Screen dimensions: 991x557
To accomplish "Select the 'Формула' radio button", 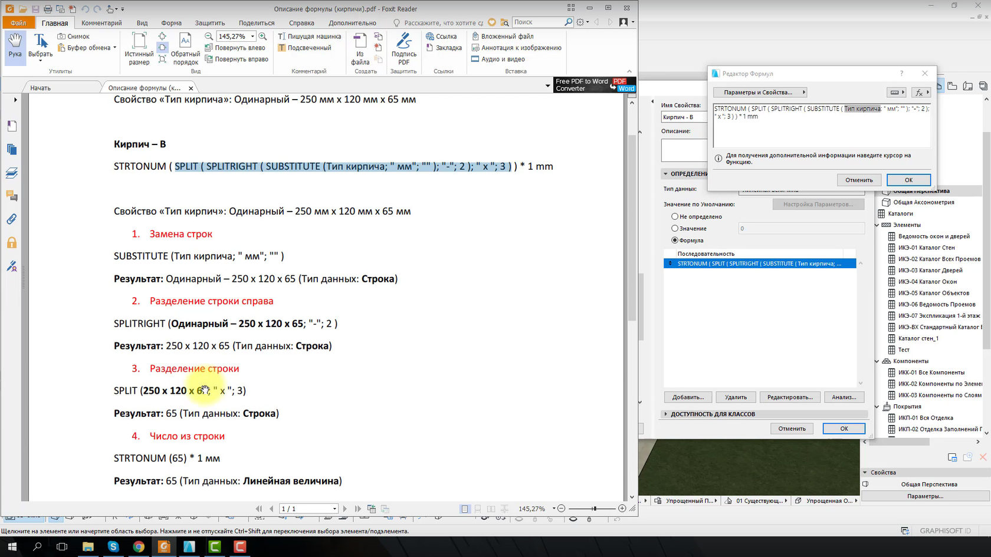I will click(x=675, y=240).
